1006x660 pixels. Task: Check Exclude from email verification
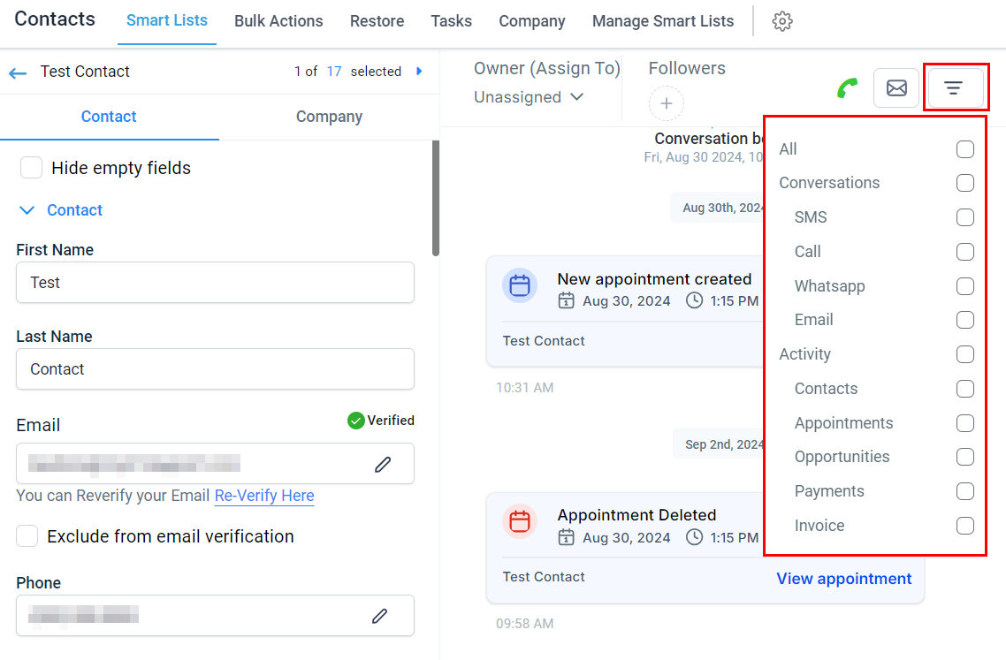point(27,535)
